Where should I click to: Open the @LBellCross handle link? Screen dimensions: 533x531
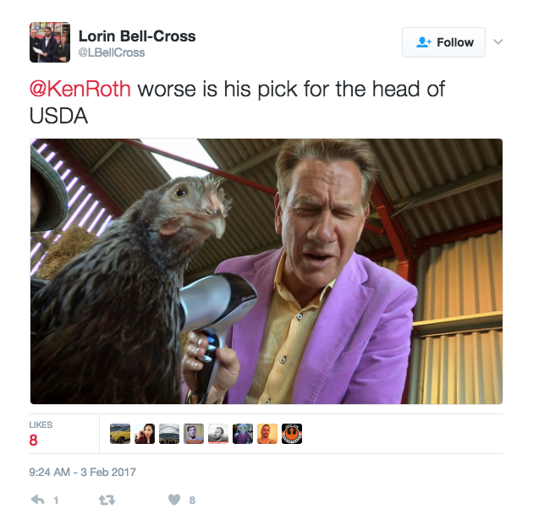click(112, 52)
